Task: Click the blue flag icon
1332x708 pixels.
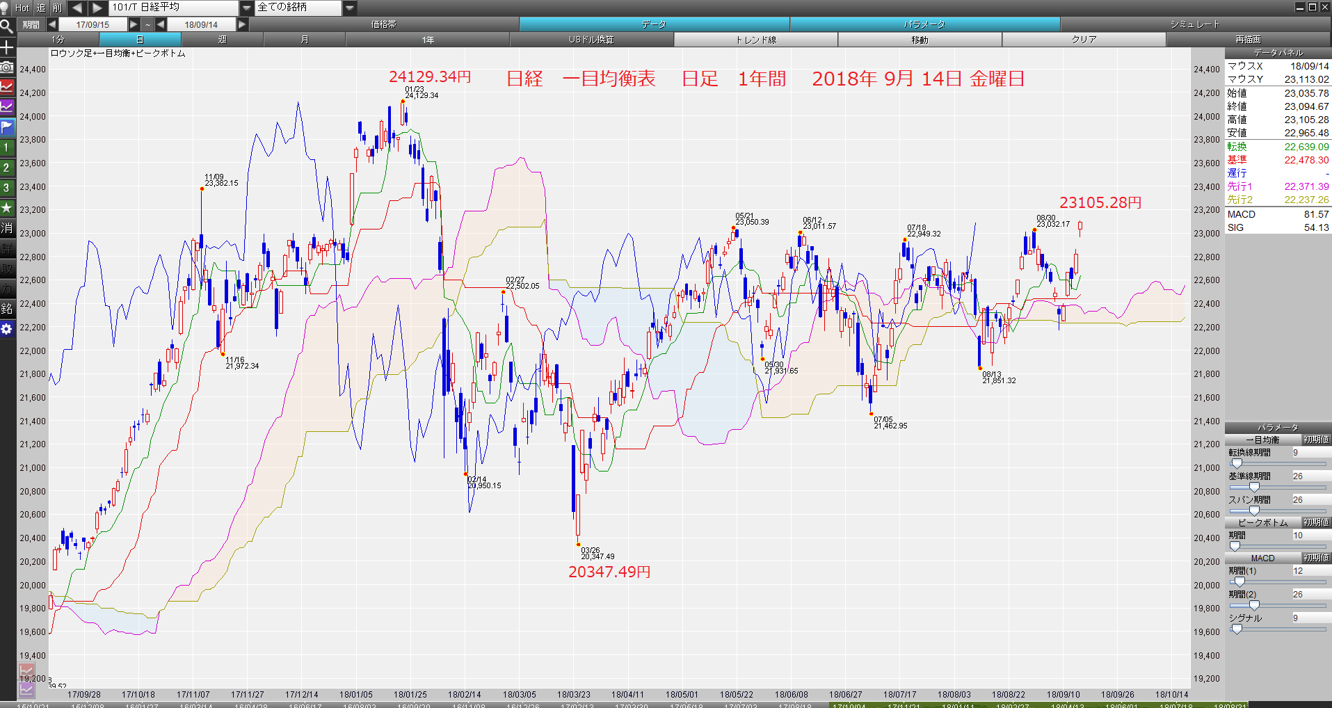Action: pyautogui.click(x=7, y=128)
